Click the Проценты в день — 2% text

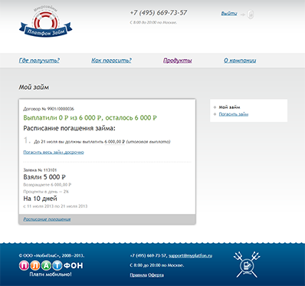click(x=46, y=192)
